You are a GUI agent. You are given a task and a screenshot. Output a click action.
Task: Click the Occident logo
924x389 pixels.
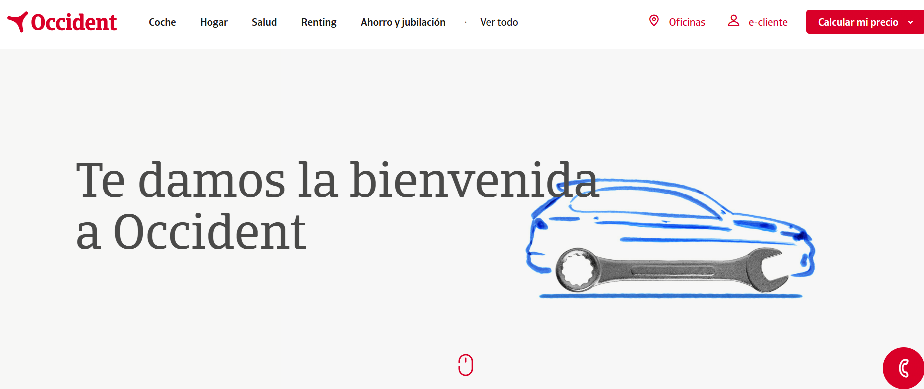point(62,22)
